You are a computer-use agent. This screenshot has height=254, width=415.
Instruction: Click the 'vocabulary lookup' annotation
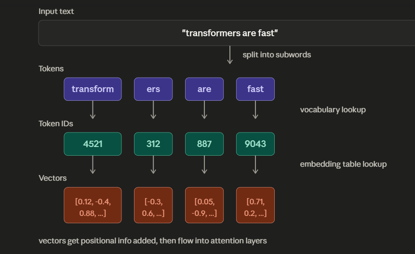coord(333,109)
